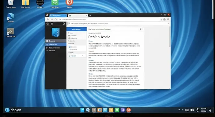215x117 pixels.
Task: Click second panel icon in dark sidebar header
Action: pos(52,24)
